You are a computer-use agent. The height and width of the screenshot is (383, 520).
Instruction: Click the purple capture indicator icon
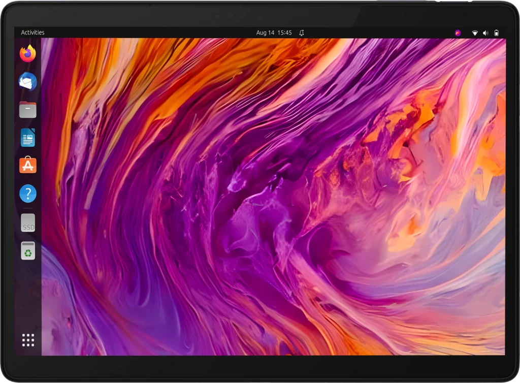(x=458, y=33)
